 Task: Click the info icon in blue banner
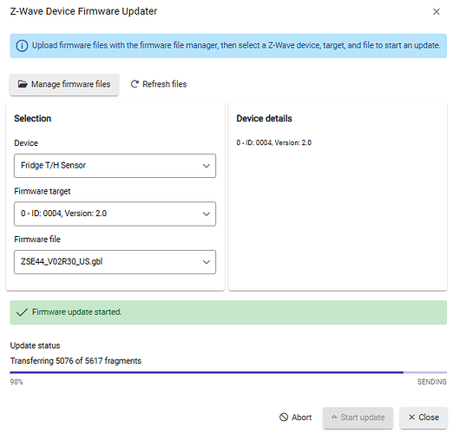coord(22,46)
